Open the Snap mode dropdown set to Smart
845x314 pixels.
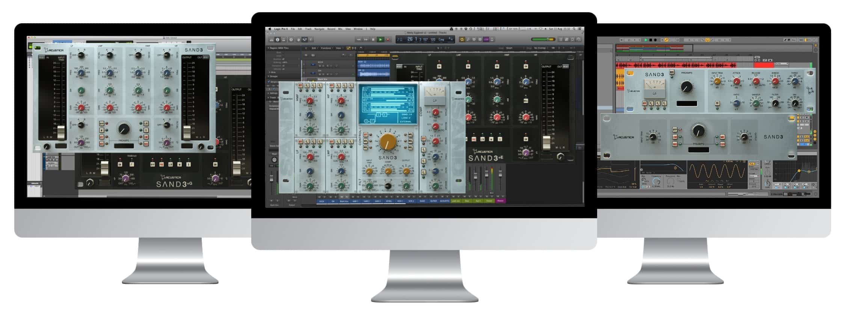coord(515,48)
